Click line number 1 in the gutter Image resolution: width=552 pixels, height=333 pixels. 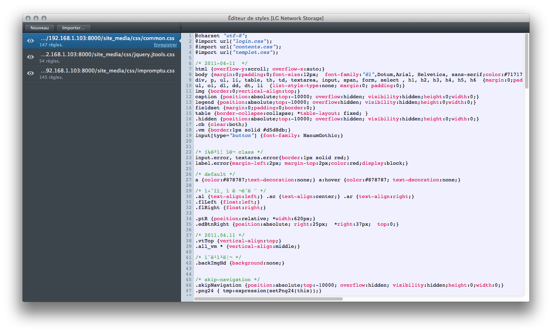pyautogui.click(x=190, y=36)
